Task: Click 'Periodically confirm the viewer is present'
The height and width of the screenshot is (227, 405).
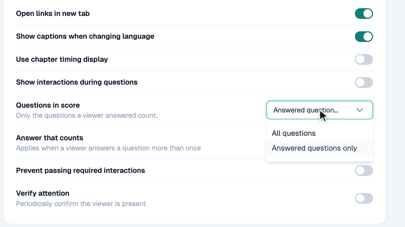Action: coord(81,203)
